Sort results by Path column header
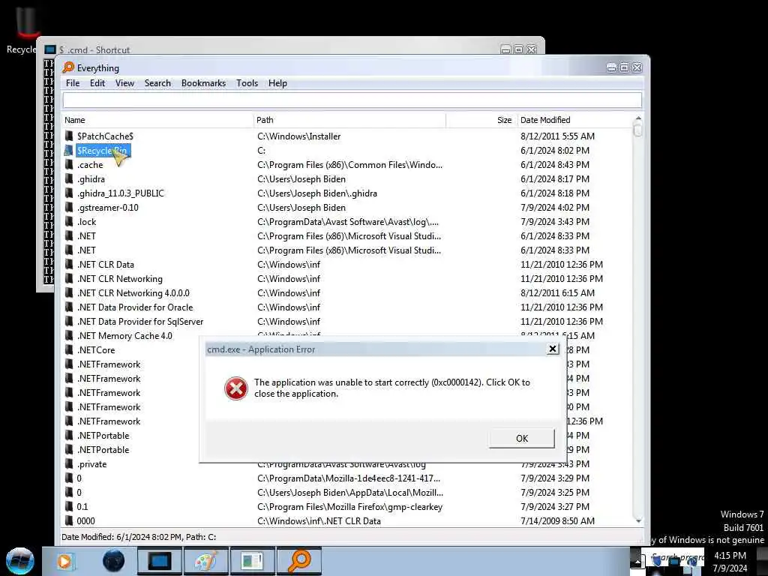This screenshot has height=576, width=768. point(349,120)
